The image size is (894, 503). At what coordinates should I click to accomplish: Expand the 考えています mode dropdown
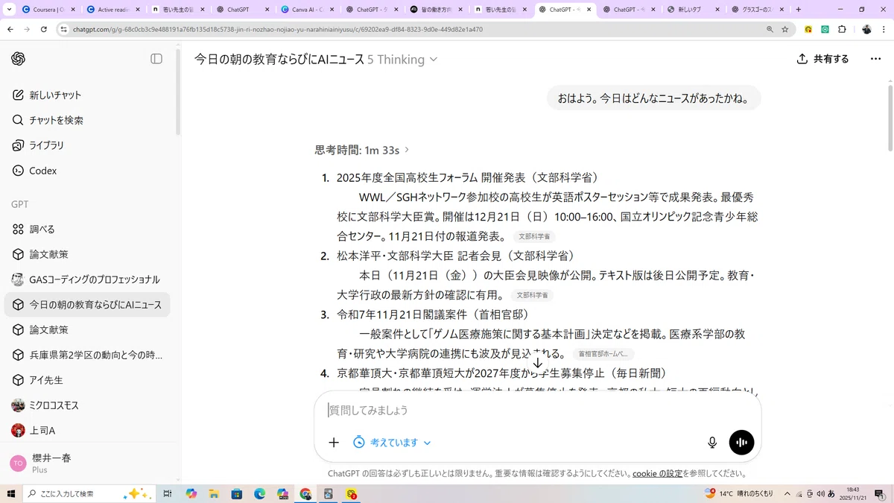392,443
